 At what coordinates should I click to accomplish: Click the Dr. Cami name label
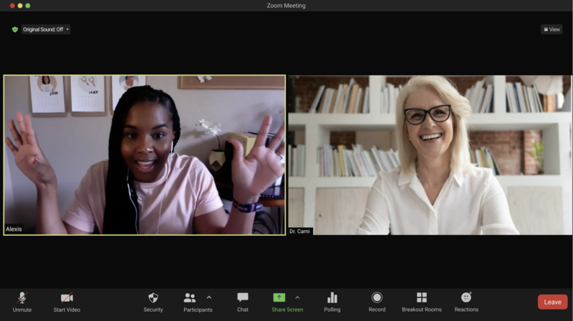pyautogui.click(x=300, y=231)
